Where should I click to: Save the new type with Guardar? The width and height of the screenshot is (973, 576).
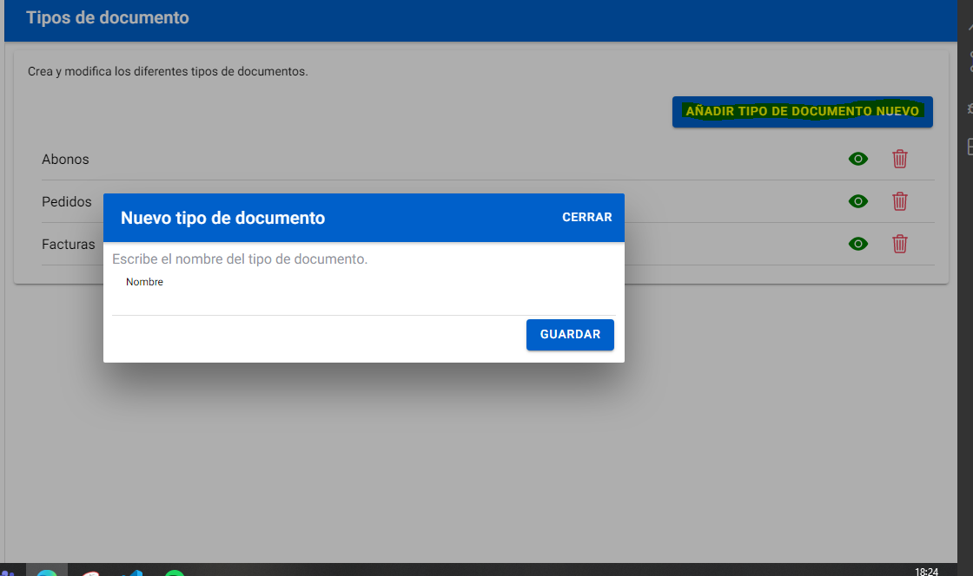tap(570, 335)
